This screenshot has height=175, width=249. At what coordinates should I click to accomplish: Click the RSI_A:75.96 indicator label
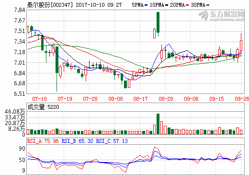43,141
